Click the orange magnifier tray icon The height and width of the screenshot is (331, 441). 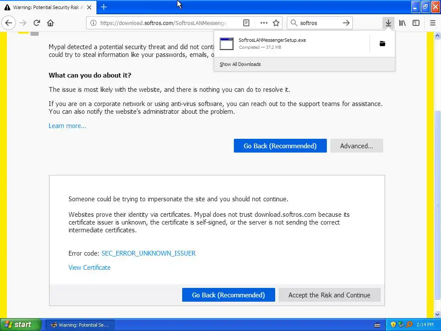tap(409, 325)
